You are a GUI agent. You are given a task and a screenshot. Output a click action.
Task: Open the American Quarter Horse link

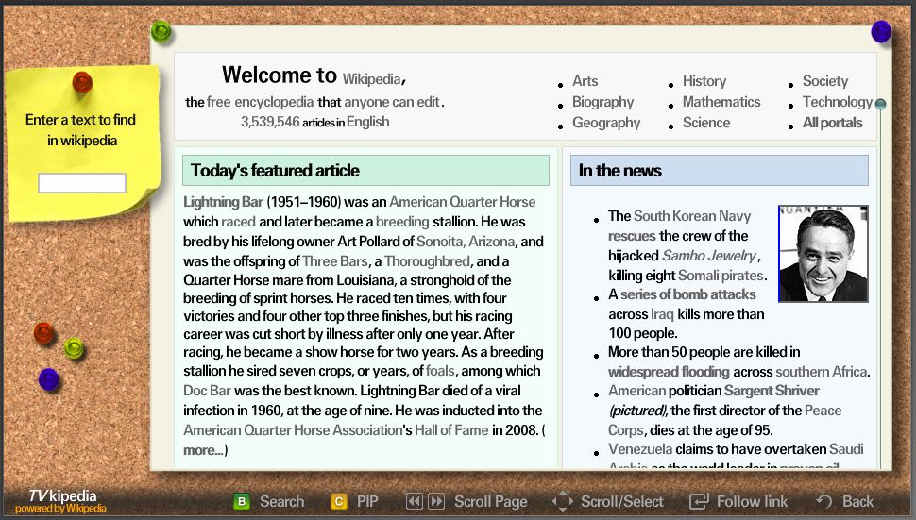[462, 202]
